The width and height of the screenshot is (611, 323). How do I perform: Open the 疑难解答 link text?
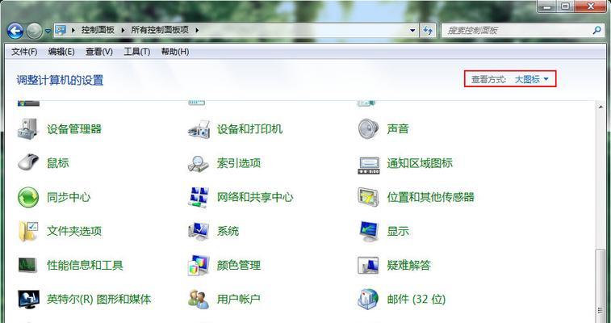(x=408, y=266)
